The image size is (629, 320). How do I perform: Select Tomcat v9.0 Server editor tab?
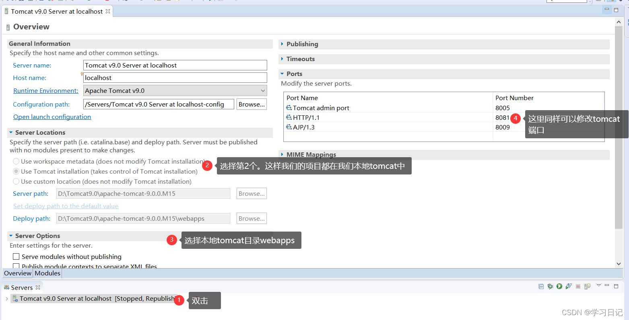point(57,11)
